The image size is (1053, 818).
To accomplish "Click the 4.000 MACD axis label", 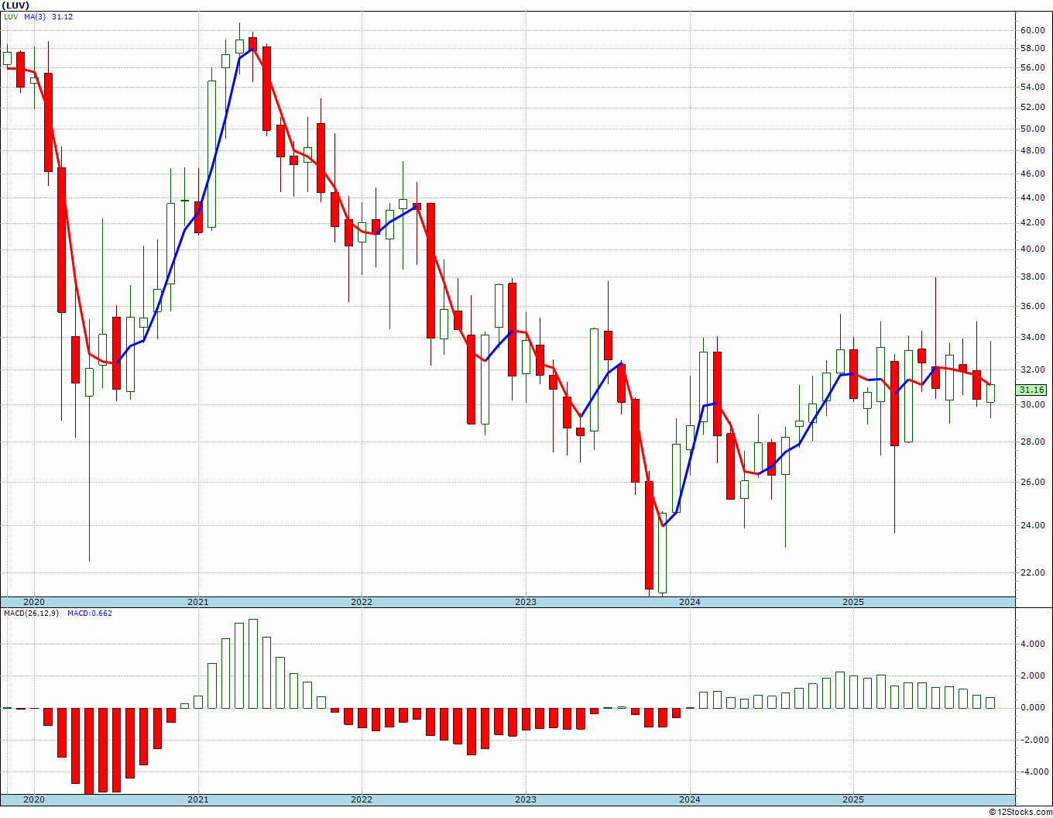I will pyautogui.click(x=1034, y=644).
